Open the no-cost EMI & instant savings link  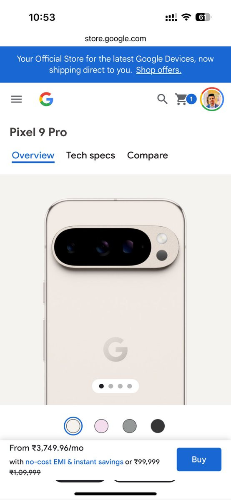point(74,462)
